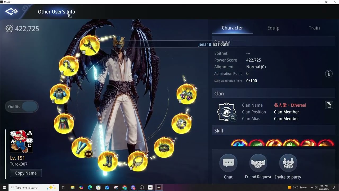Click the Skill section header
Viewport: 339px width, 191px height.
(x=273, y=131)
